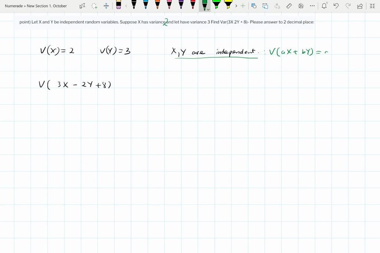Add a new pen with the plus button
380x253 pixels.
pos(242,6)
